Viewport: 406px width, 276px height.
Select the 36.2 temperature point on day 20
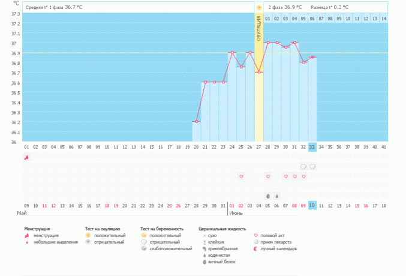pos(197,122)
